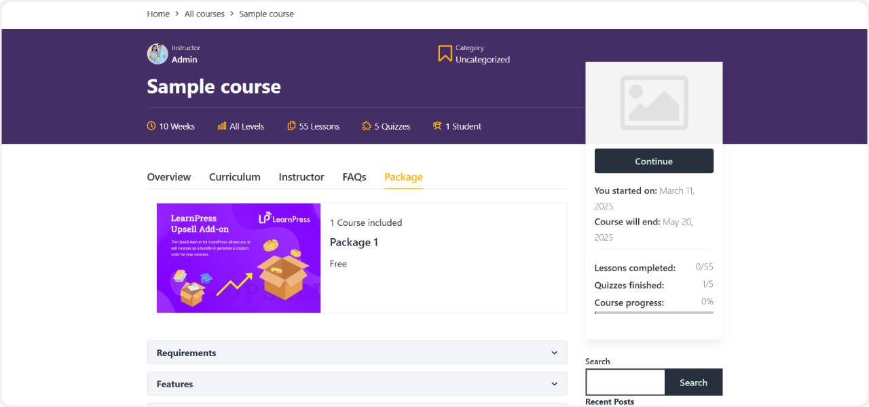Open the All courses breadcrumb link

click(204, 14)
